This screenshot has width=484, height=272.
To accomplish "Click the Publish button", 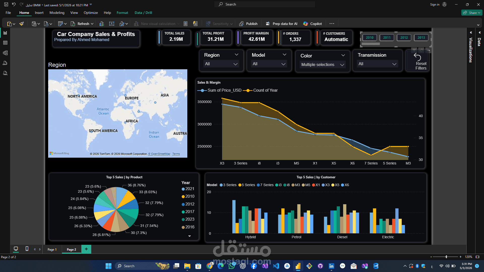I will tap(248, 24).
